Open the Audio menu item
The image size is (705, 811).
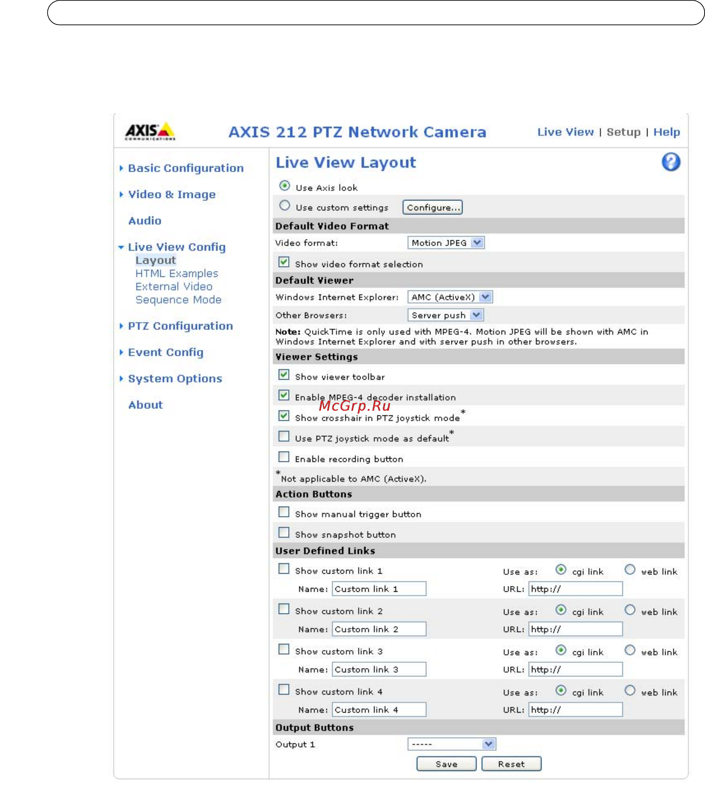click(145, 221)
